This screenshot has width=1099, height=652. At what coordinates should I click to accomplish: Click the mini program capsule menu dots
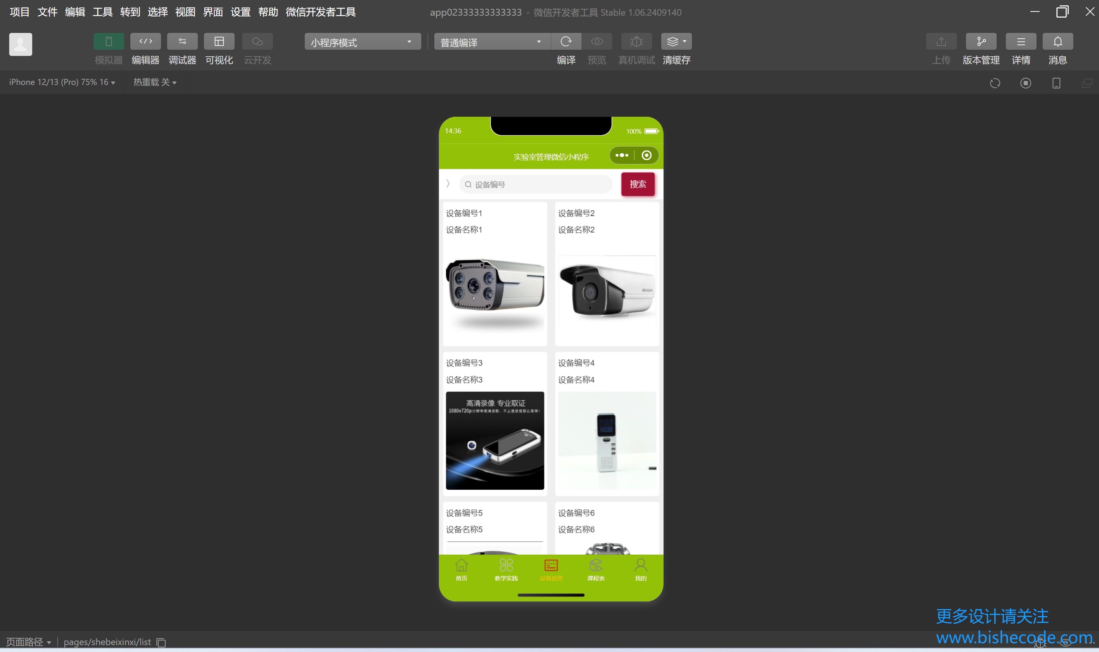click(621, 155)
